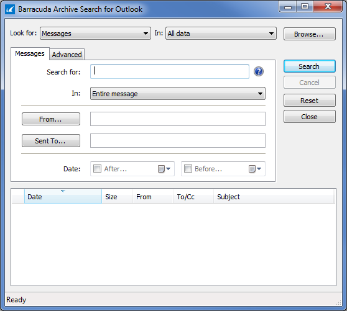Click the From address input field
This screenshot has height=311, width=347.
pyautogui.click(x=178, y=119)
